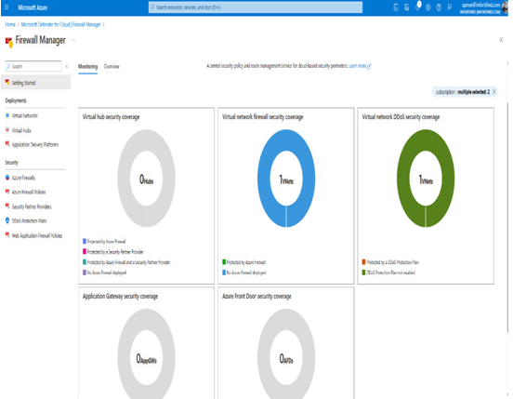This screenshot has width=513, height=399.
Task: Click the Azure Firewall Policies icon
Action: [7, 192]
